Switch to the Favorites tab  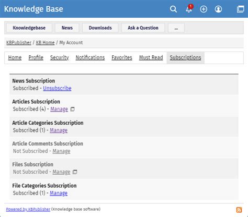point(122,57)
